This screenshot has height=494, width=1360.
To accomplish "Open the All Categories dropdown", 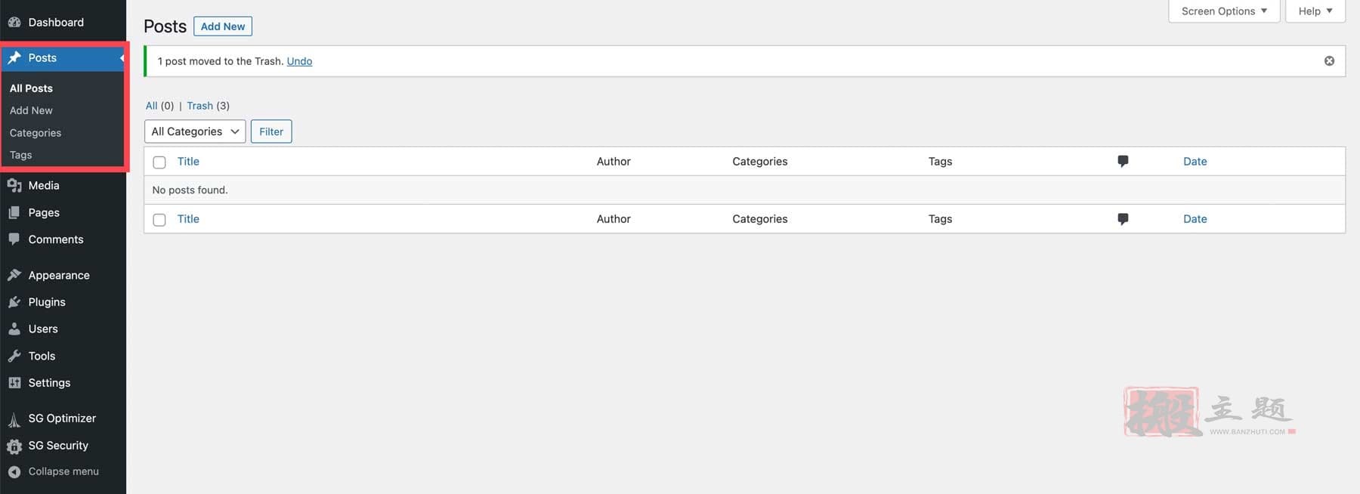I will (195, 131).
